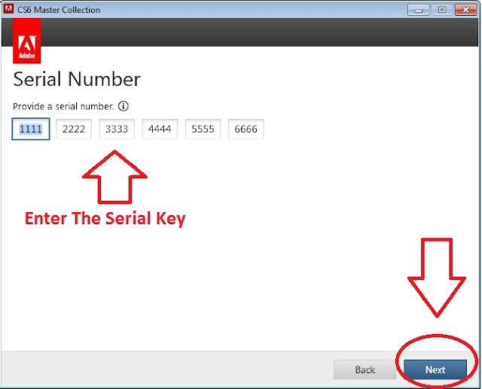Click the CS6 Master Collection title text

(59, 10)
